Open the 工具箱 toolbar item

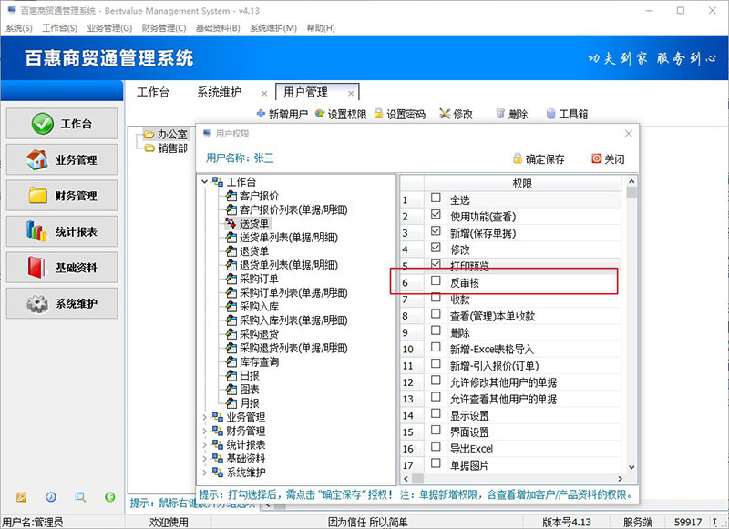coord(567,114)
